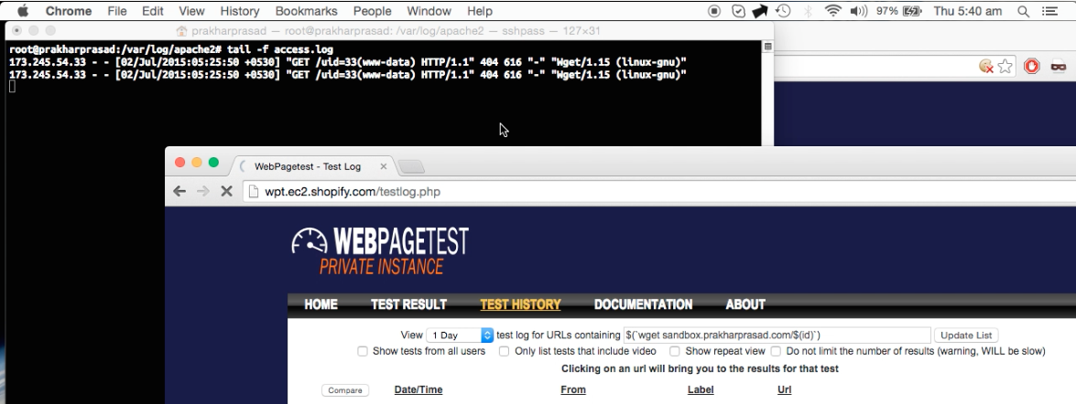Image resolution: width=1076 pixels, height=404 pixels.
Task: Open the Time Machine menu bar icon
Action: coord(783,11)
